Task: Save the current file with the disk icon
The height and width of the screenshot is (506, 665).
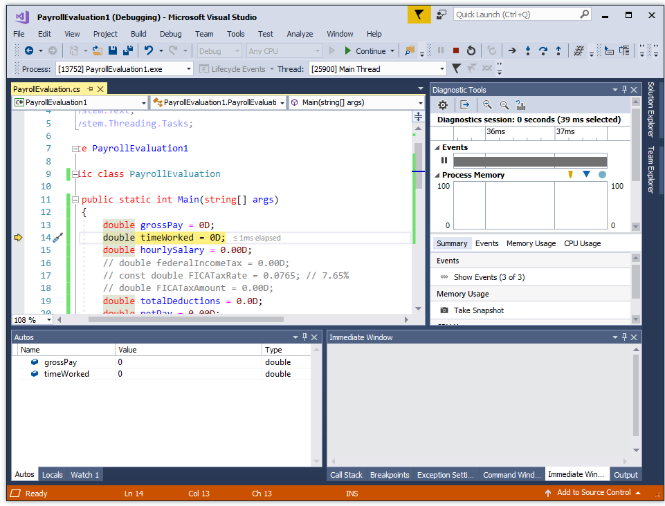Action: click(x=113, y=51)
